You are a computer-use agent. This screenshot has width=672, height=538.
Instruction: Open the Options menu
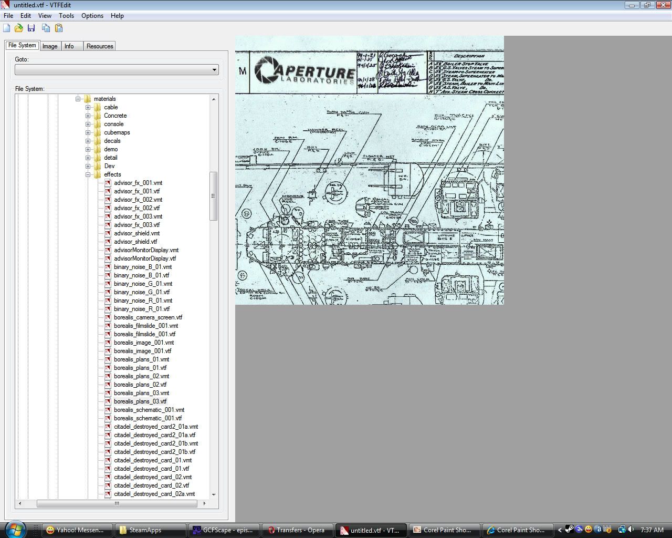click(92, 16)
